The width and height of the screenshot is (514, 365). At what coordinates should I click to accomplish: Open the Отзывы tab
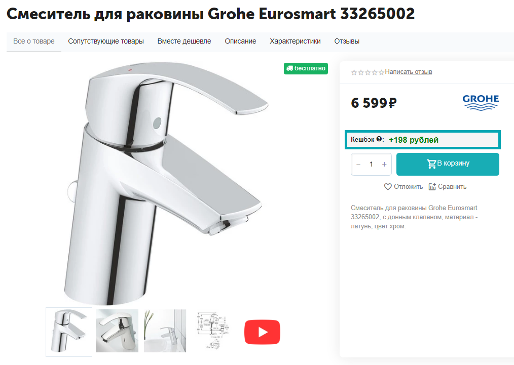pos(347,41)
